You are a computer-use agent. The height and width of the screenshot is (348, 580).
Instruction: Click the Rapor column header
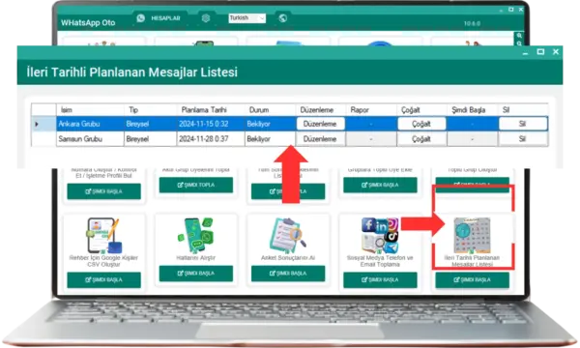point(371,110)
